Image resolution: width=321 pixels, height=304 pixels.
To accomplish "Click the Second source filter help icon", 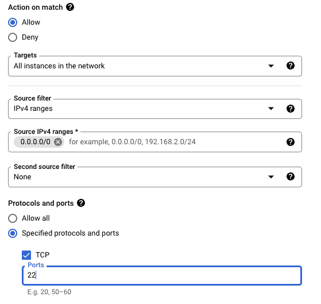I will pyautogui.click(x=291, y=176).
